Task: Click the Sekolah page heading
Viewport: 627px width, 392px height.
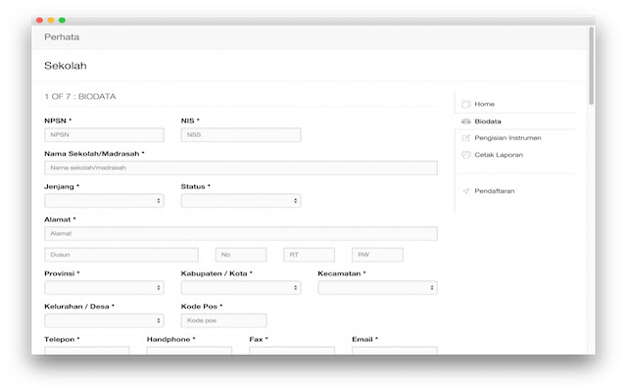Action: [66, 66]
